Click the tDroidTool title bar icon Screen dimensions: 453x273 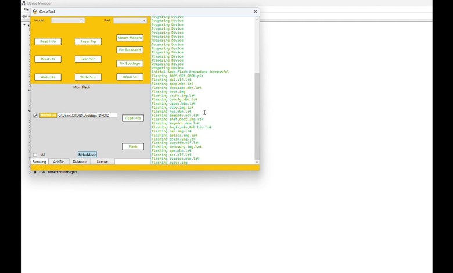[35, 12]
